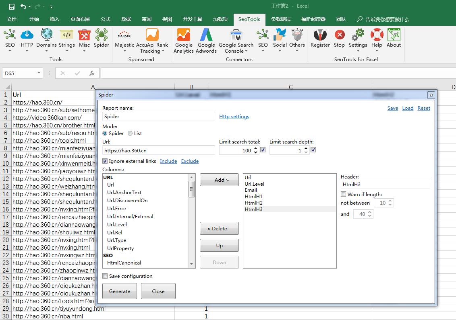Image resolution: width=456 pixels, height=320 pixels.
Task: Uncheck the Ignore external links checkbox
Action: [105, 161]
